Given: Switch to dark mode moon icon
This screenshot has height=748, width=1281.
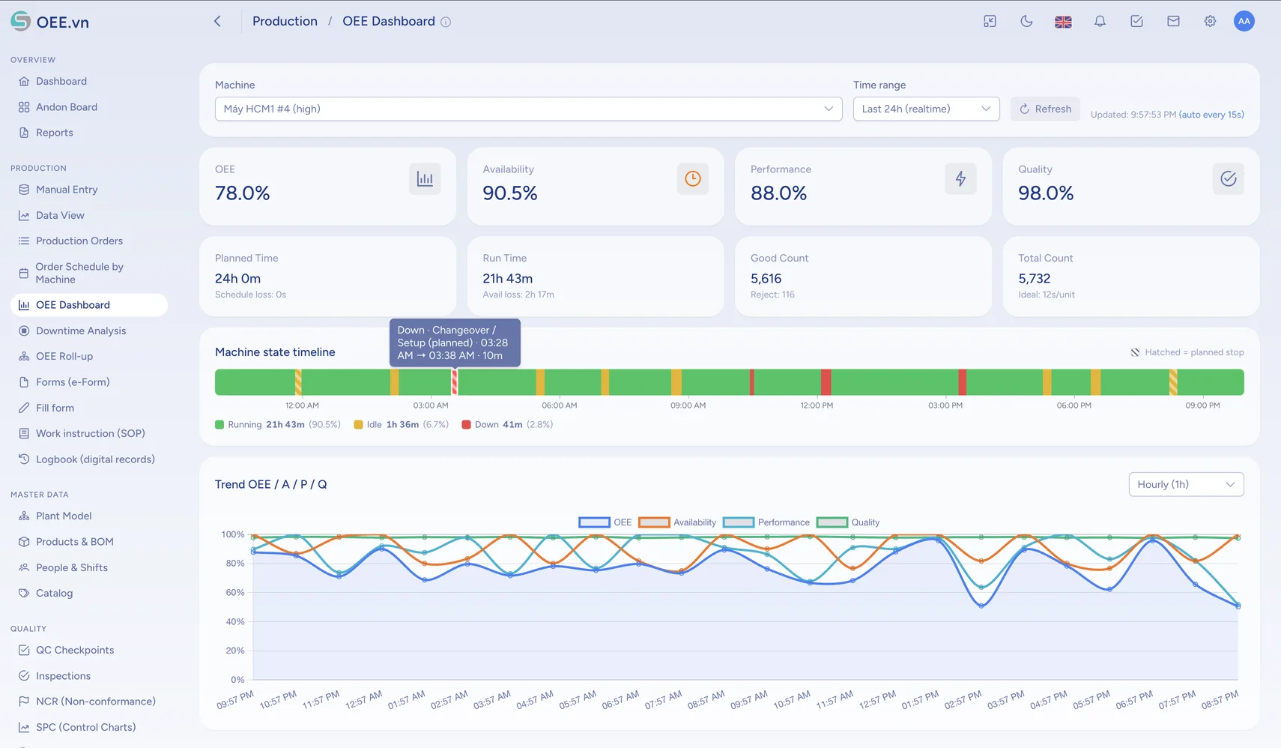Looking at the screenshot, I should [x=1026, y=22].
